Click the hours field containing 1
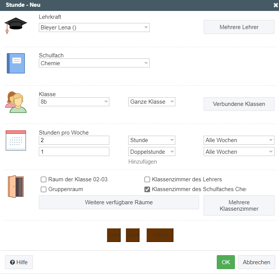 click(x=74, y=152)
